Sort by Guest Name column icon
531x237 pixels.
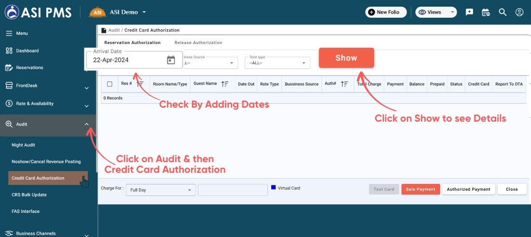coord(225,84)
